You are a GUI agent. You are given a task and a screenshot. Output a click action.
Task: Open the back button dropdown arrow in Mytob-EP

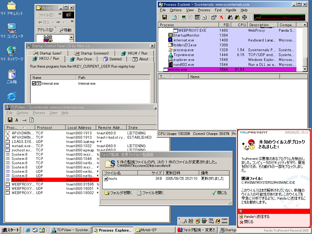tap(53, 22)
